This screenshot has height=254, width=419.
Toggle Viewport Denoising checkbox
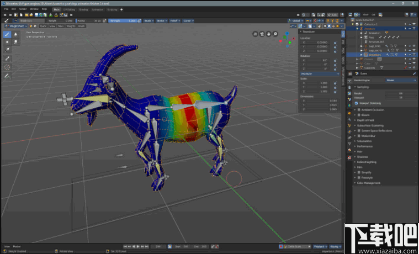[x=356, y=103]
